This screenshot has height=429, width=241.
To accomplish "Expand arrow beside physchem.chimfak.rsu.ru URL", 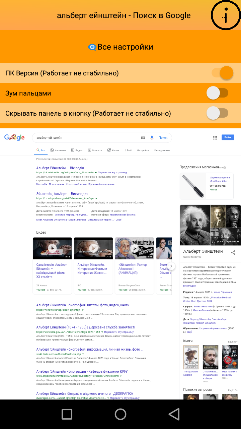I will (x=120, y=376).
